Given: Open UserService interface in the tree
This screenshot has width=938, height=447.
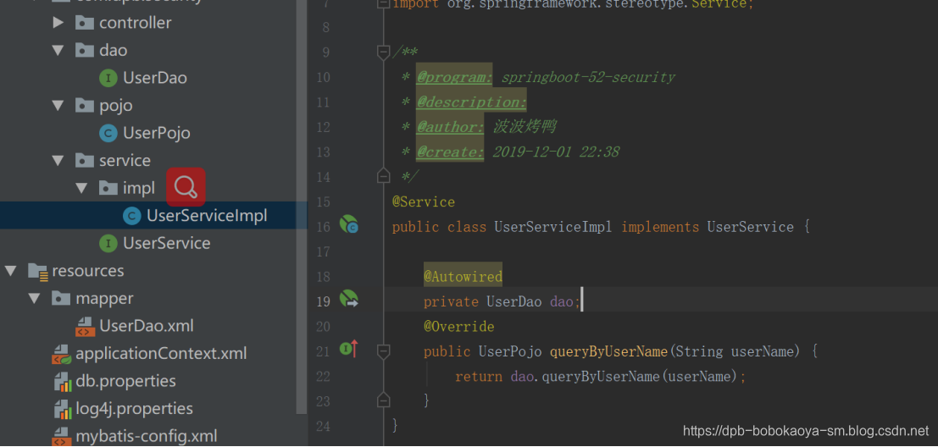Looking at the screenshot, I should (167, 243).
